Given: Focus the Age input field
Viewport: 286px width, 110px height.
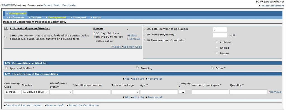Looking at the screenshot, I should coord(159,92).
